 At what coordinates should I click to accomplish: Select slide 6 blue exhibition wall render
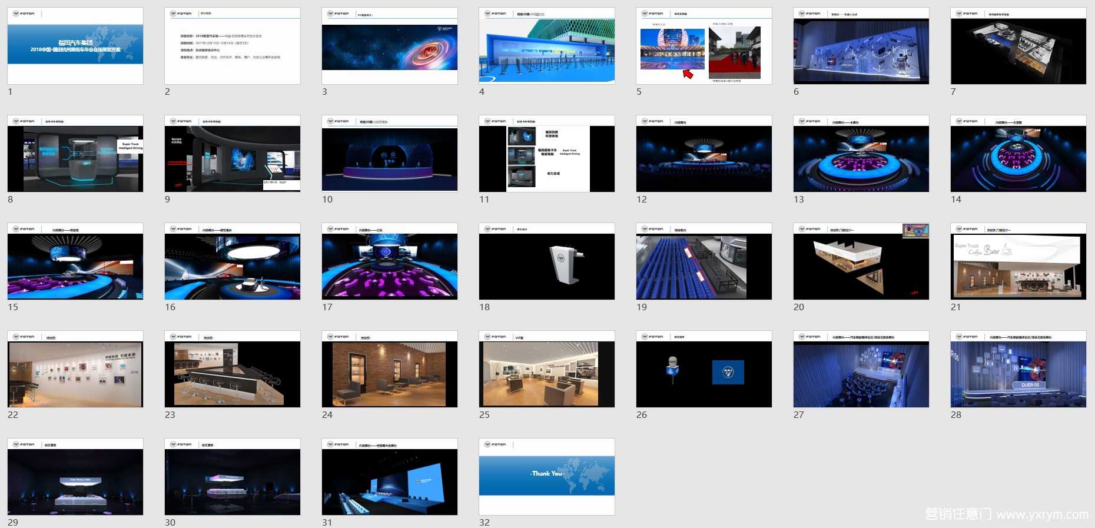[861, 46]
